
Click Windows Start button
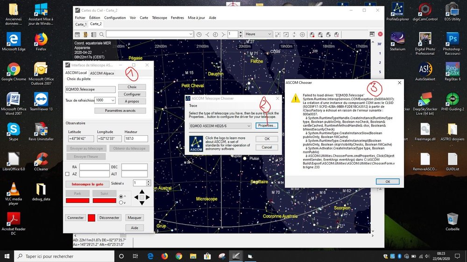coord(7,256)
